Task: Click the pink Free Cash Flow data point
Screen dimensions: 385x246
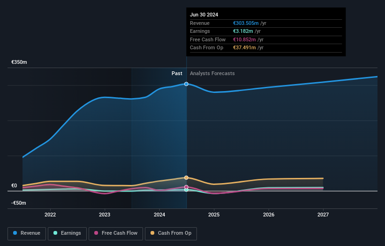Action: (x=186, y=187)
